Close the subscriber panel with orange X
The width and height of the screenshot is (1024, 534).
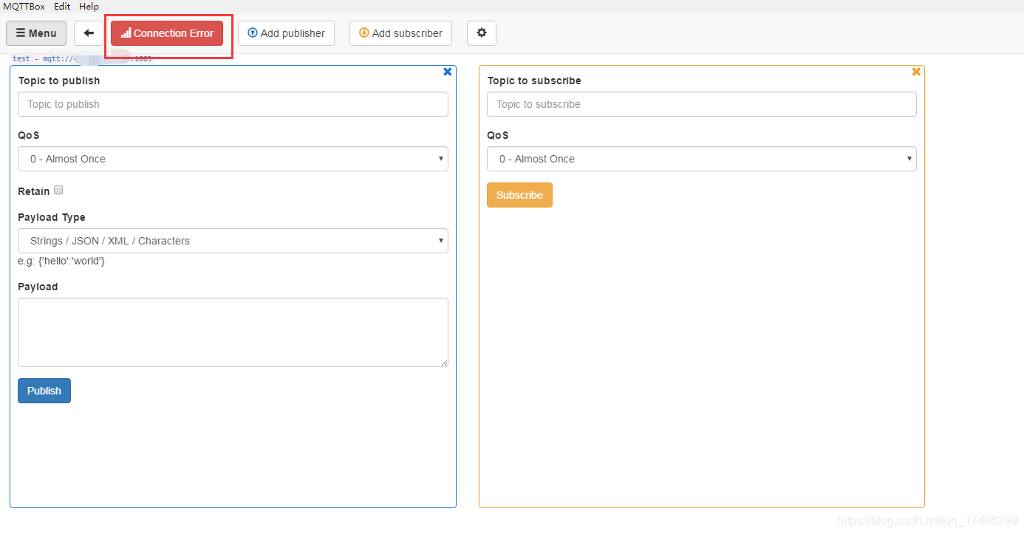[x=916, y=72]
